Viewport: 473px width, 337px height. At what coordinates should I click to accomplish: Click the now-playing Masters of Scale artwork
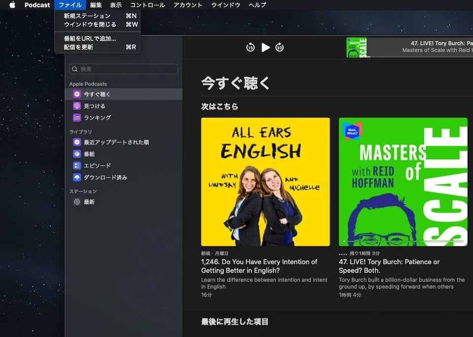(357, 47)
